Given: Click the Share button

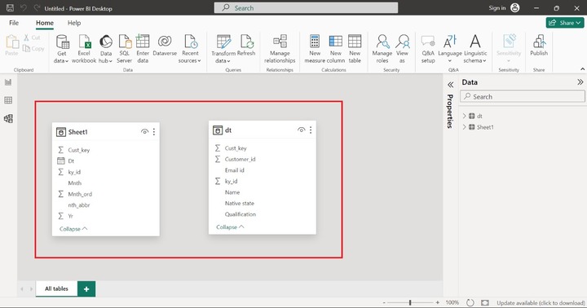Looking at the screenshot, I should point(565,23).
